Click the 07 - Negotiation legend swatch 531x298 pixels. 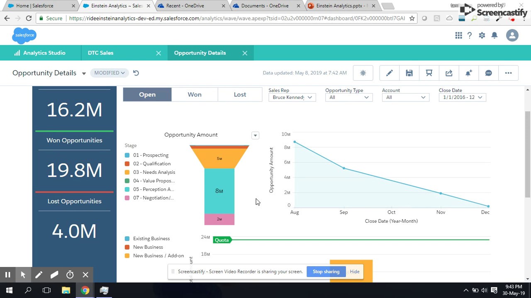(127, 198)
